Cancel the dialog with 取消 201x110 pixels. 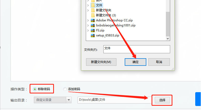pyautogui.click(x=159, y=62)
